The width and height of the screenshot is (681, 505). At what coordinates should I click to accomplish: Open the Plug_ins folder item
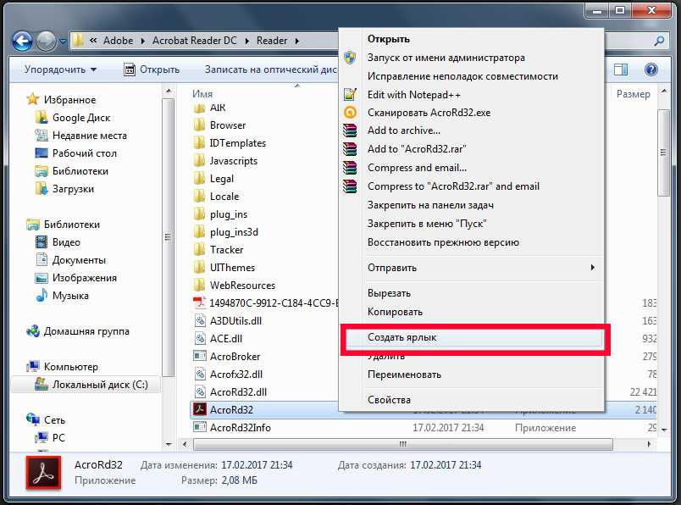[x=229, y=214]
